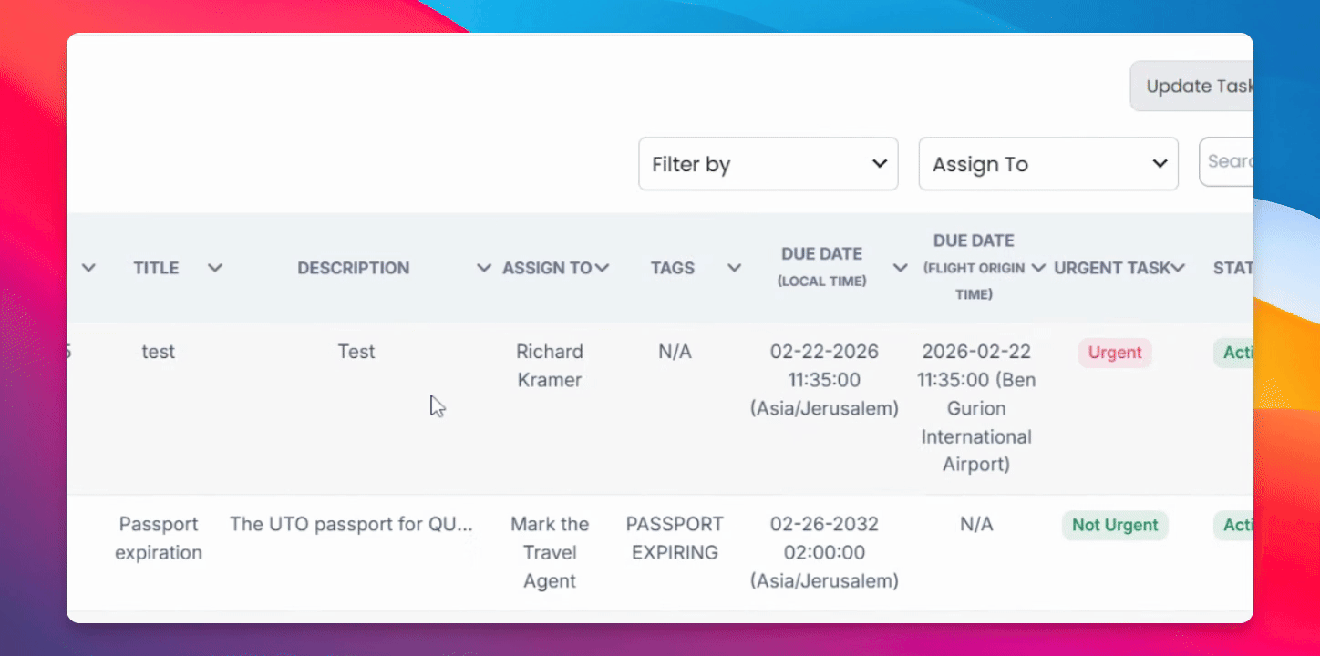This screenshot has height=656, width=1320.
Task: Click the TAGS column header text
Action: pyautogui.click(x=673, y=268)
